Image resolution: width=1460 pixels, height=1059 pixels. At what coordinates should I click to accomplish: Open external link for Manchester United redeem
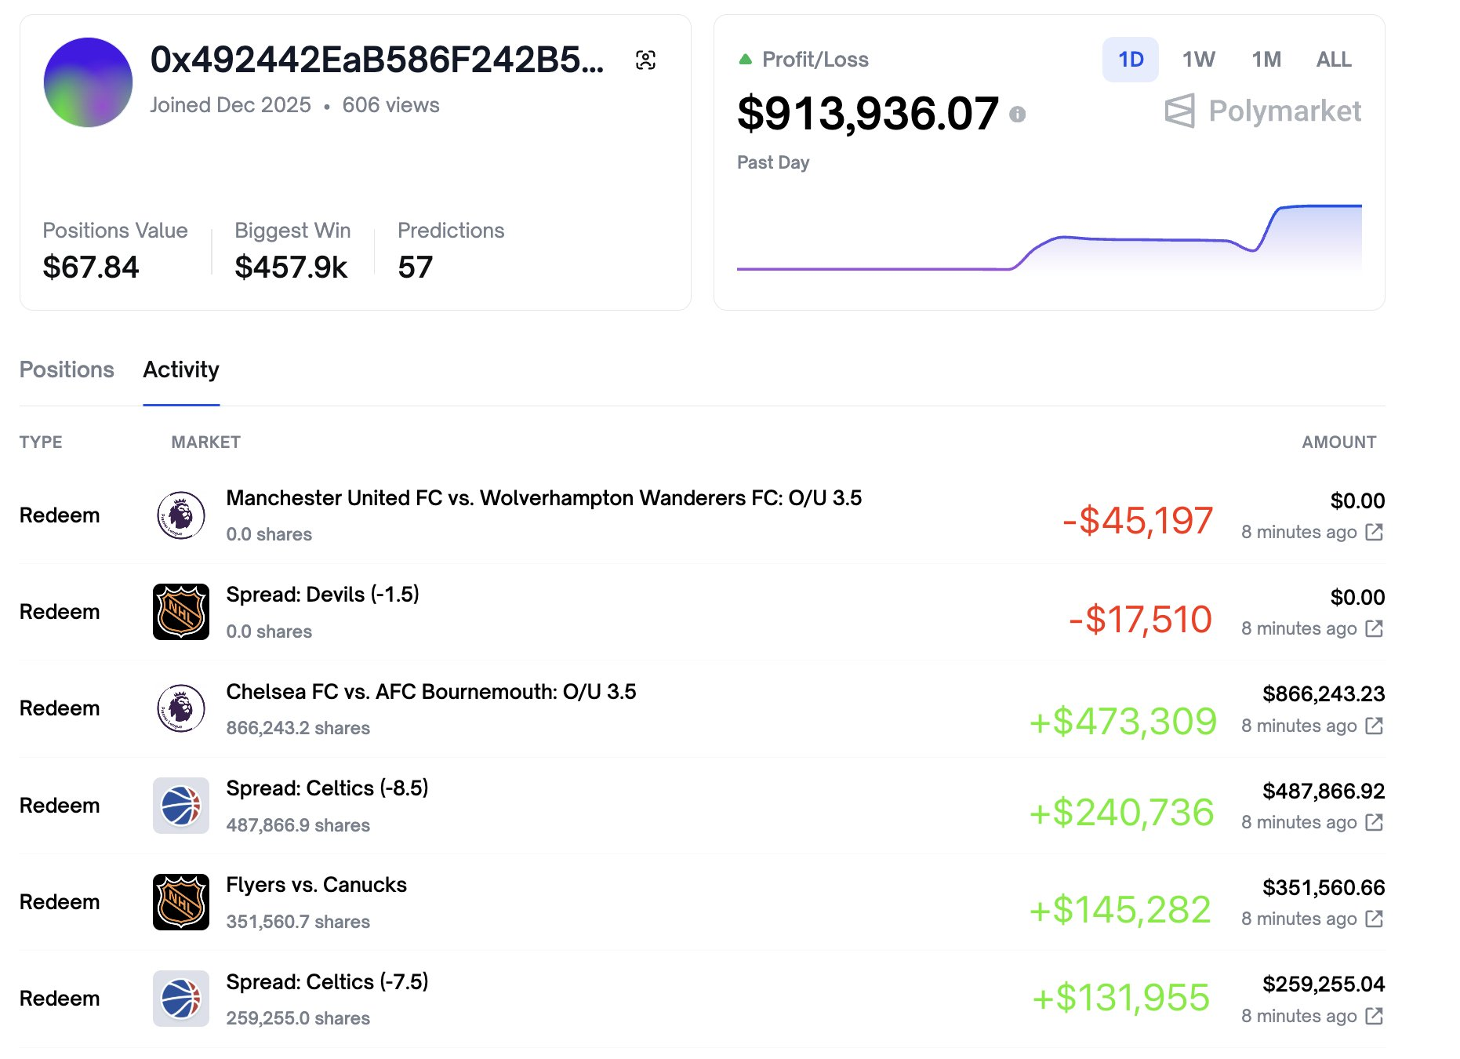(x=1374, y=532)
